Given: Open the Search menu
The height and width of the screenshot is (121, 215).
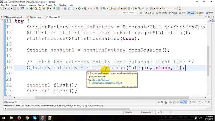Looking at the screenshot, I should (41, 5).
